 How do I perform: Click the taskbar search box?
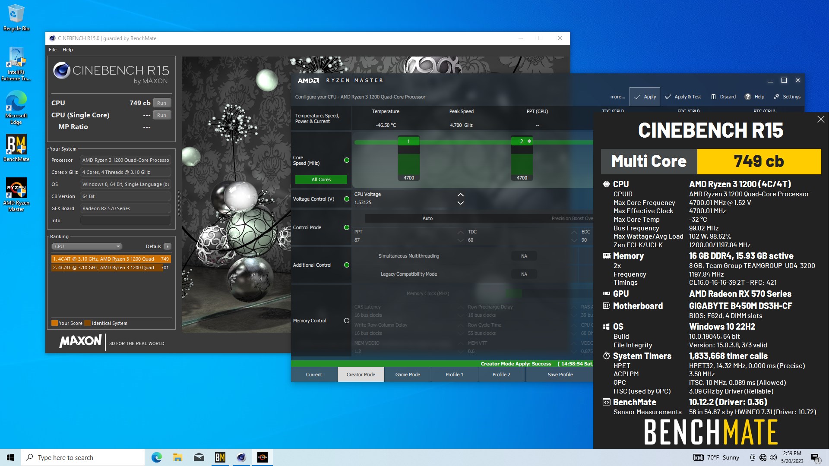coord(83,457)
